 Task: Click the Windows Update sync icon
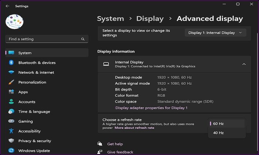pos(11,151)
